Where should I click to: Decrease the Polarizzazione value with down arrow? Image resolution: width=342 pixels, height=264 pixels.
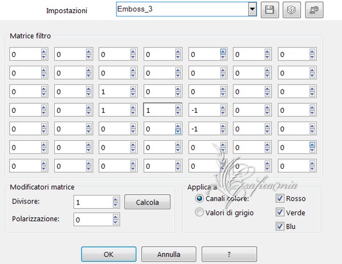pyautogui.click(x=115, y=222)
